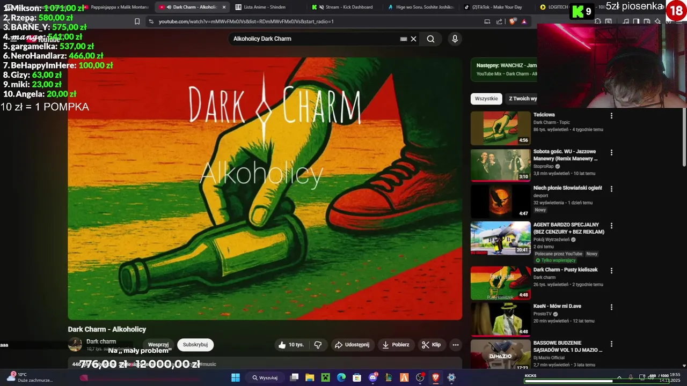Screen dimensions: 687x386
Task: Clear the search box with X icon
Action: (413, 39)
